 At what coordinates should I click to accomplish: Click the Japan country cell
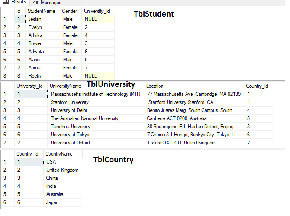pyautogui.click(x=63, y=202)
